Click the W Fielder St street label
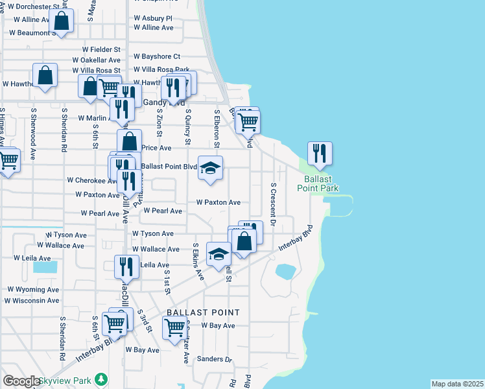Screen dimensions: 485x389 point(101,49)
